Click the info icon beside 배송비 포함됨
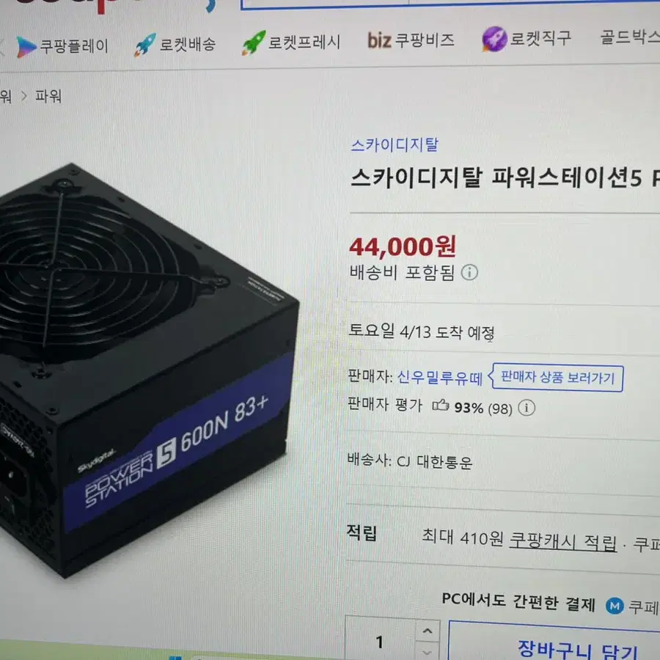The width and height of the screenshot is (660, 660). 469,272
